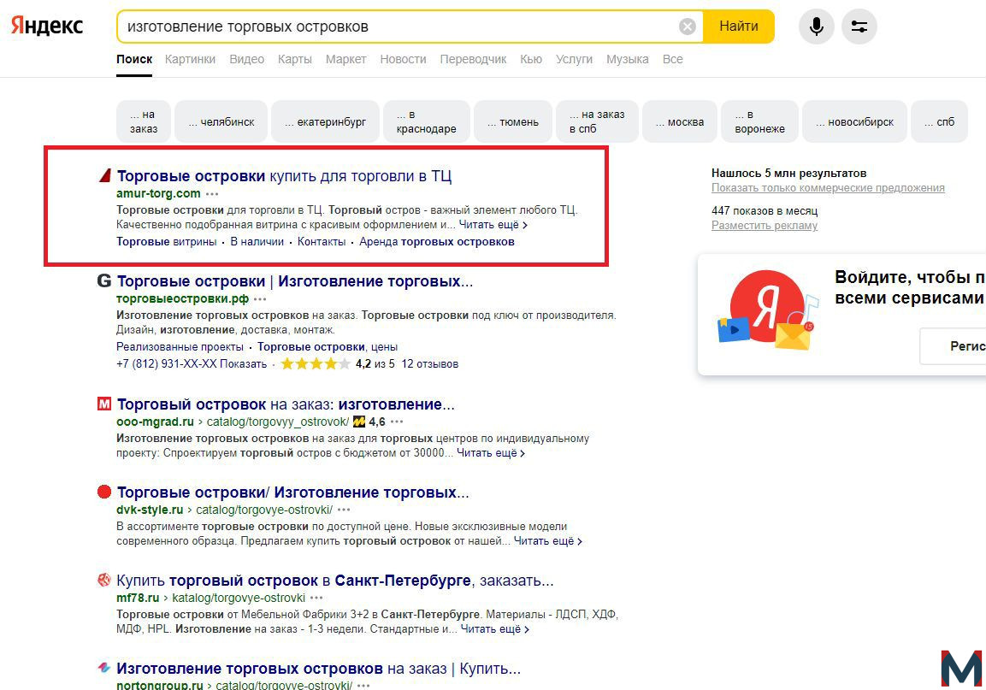Open the three-dot menu next to торговыеостровки.рф

260,298
